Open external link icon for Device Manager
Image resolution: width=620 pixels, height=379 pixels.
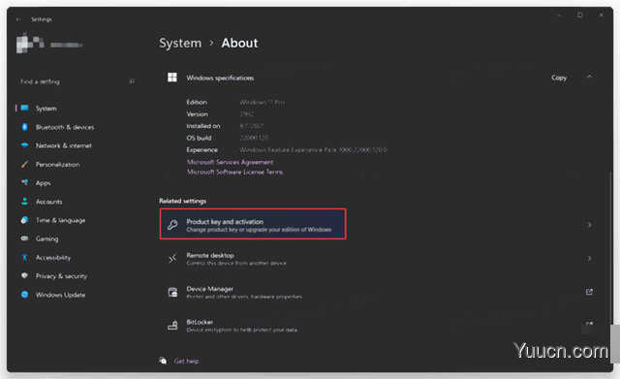click(x=589, y=292)
